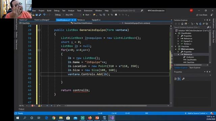
Task: Click Solution Explorer show all files icon
Action: [207, 24]
